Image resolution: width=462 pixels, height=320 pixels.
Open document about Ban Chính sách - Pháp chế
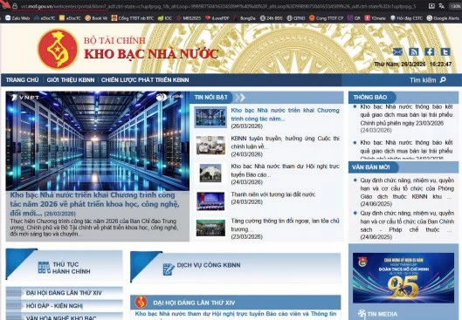coord(407,221)
